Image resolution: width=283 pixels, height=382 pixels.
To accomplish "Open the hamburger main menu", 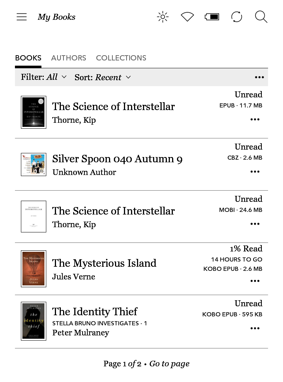I will point(22,17).
